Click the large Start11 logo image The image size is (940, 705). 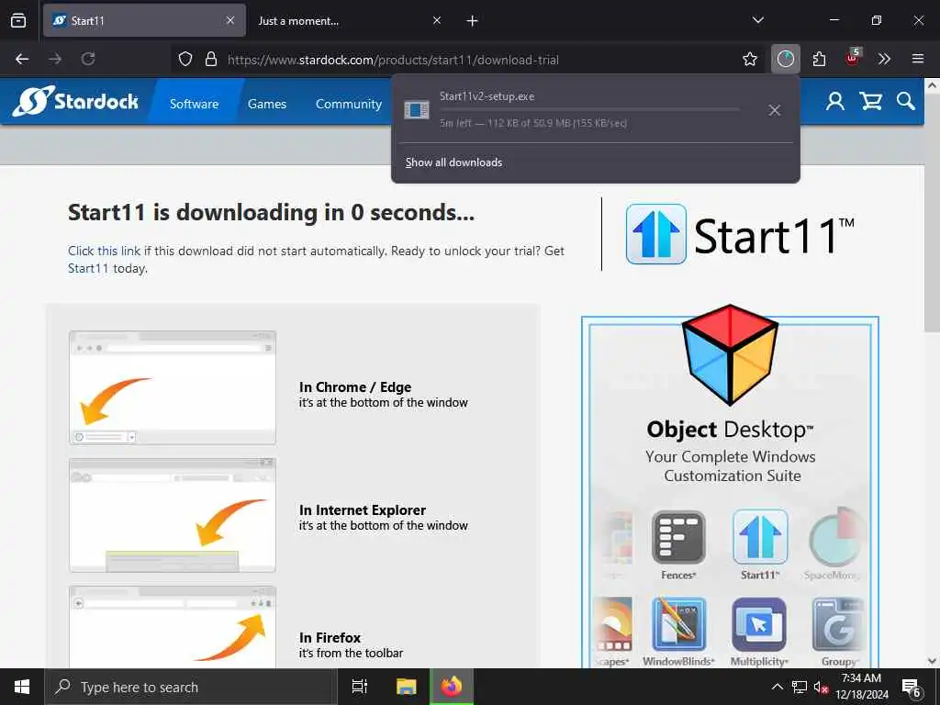tap(740, 234)
